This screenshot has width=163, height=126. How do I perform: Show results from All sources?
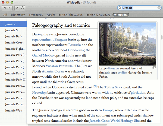(x=5, y=15)
